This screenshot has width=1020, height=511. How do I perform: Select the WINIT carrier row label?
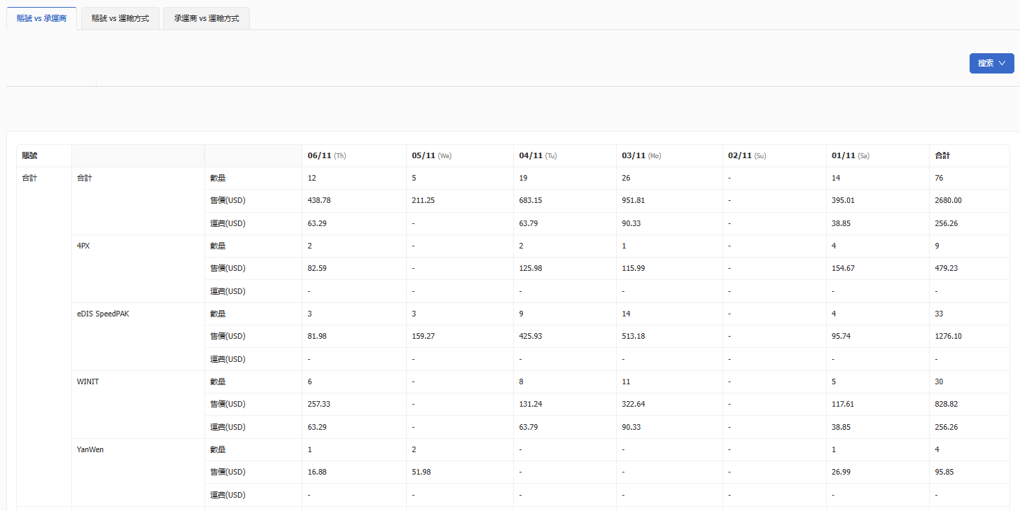[x=88, y=381]
